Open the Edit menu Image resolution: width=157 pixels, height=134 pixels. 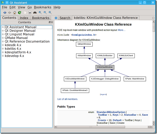13,7
